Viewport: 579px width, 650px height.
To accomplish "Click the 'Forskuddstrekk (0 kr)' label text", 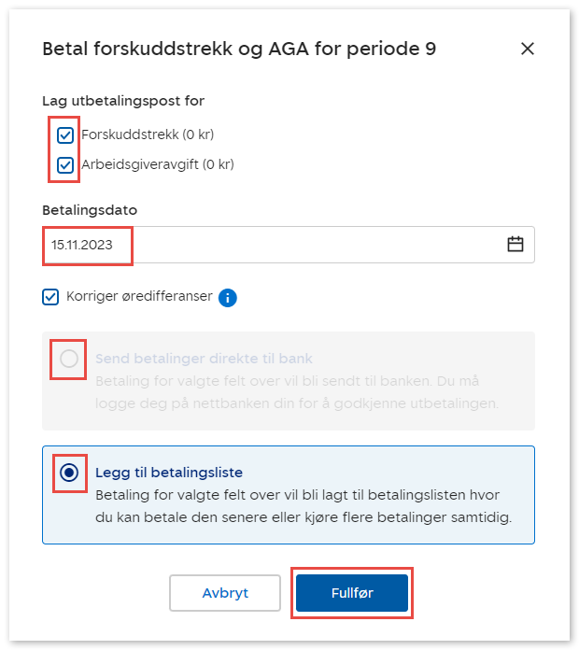I will coord(148,134).
